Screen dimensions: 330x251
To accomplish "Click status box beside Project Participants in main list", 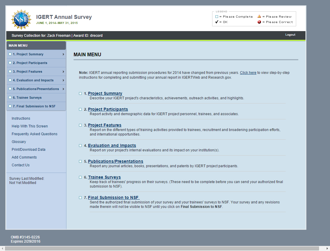I will click(x=80, y=109).
